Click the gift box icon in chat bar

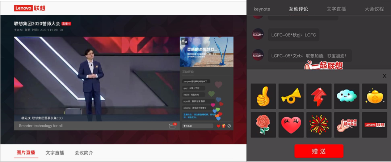224,126
